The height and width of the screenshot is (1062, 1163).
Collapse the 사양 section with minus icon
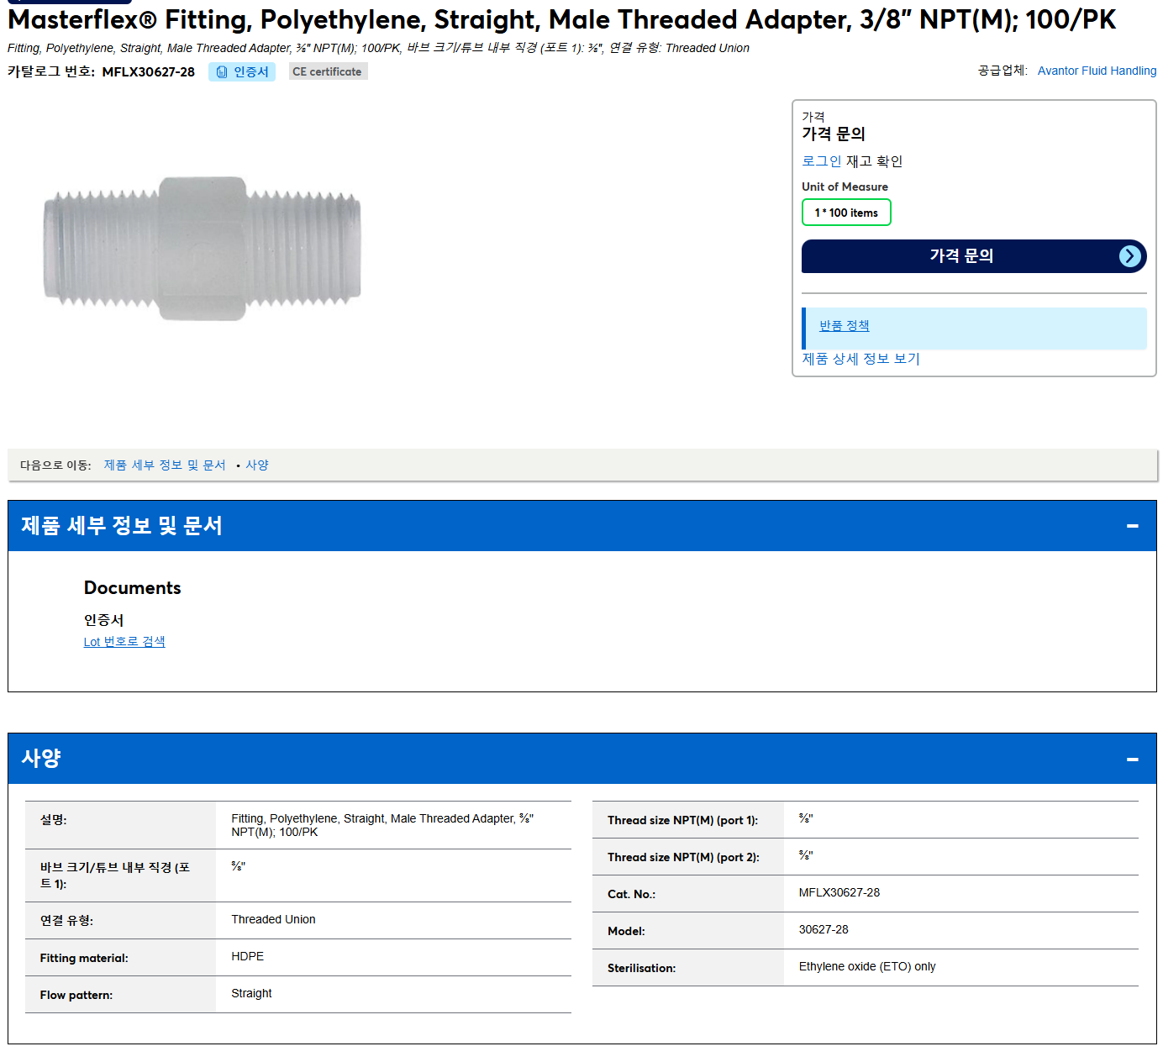(1133, 759)
